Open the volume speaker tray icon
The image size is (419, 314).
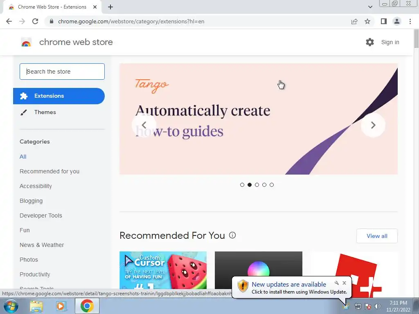click(x=378, y=307)
